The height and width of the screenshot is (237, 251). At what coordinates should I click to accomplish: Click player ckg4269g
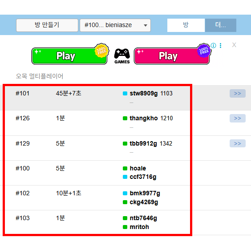pyautogui.click(x=144, y=202)
